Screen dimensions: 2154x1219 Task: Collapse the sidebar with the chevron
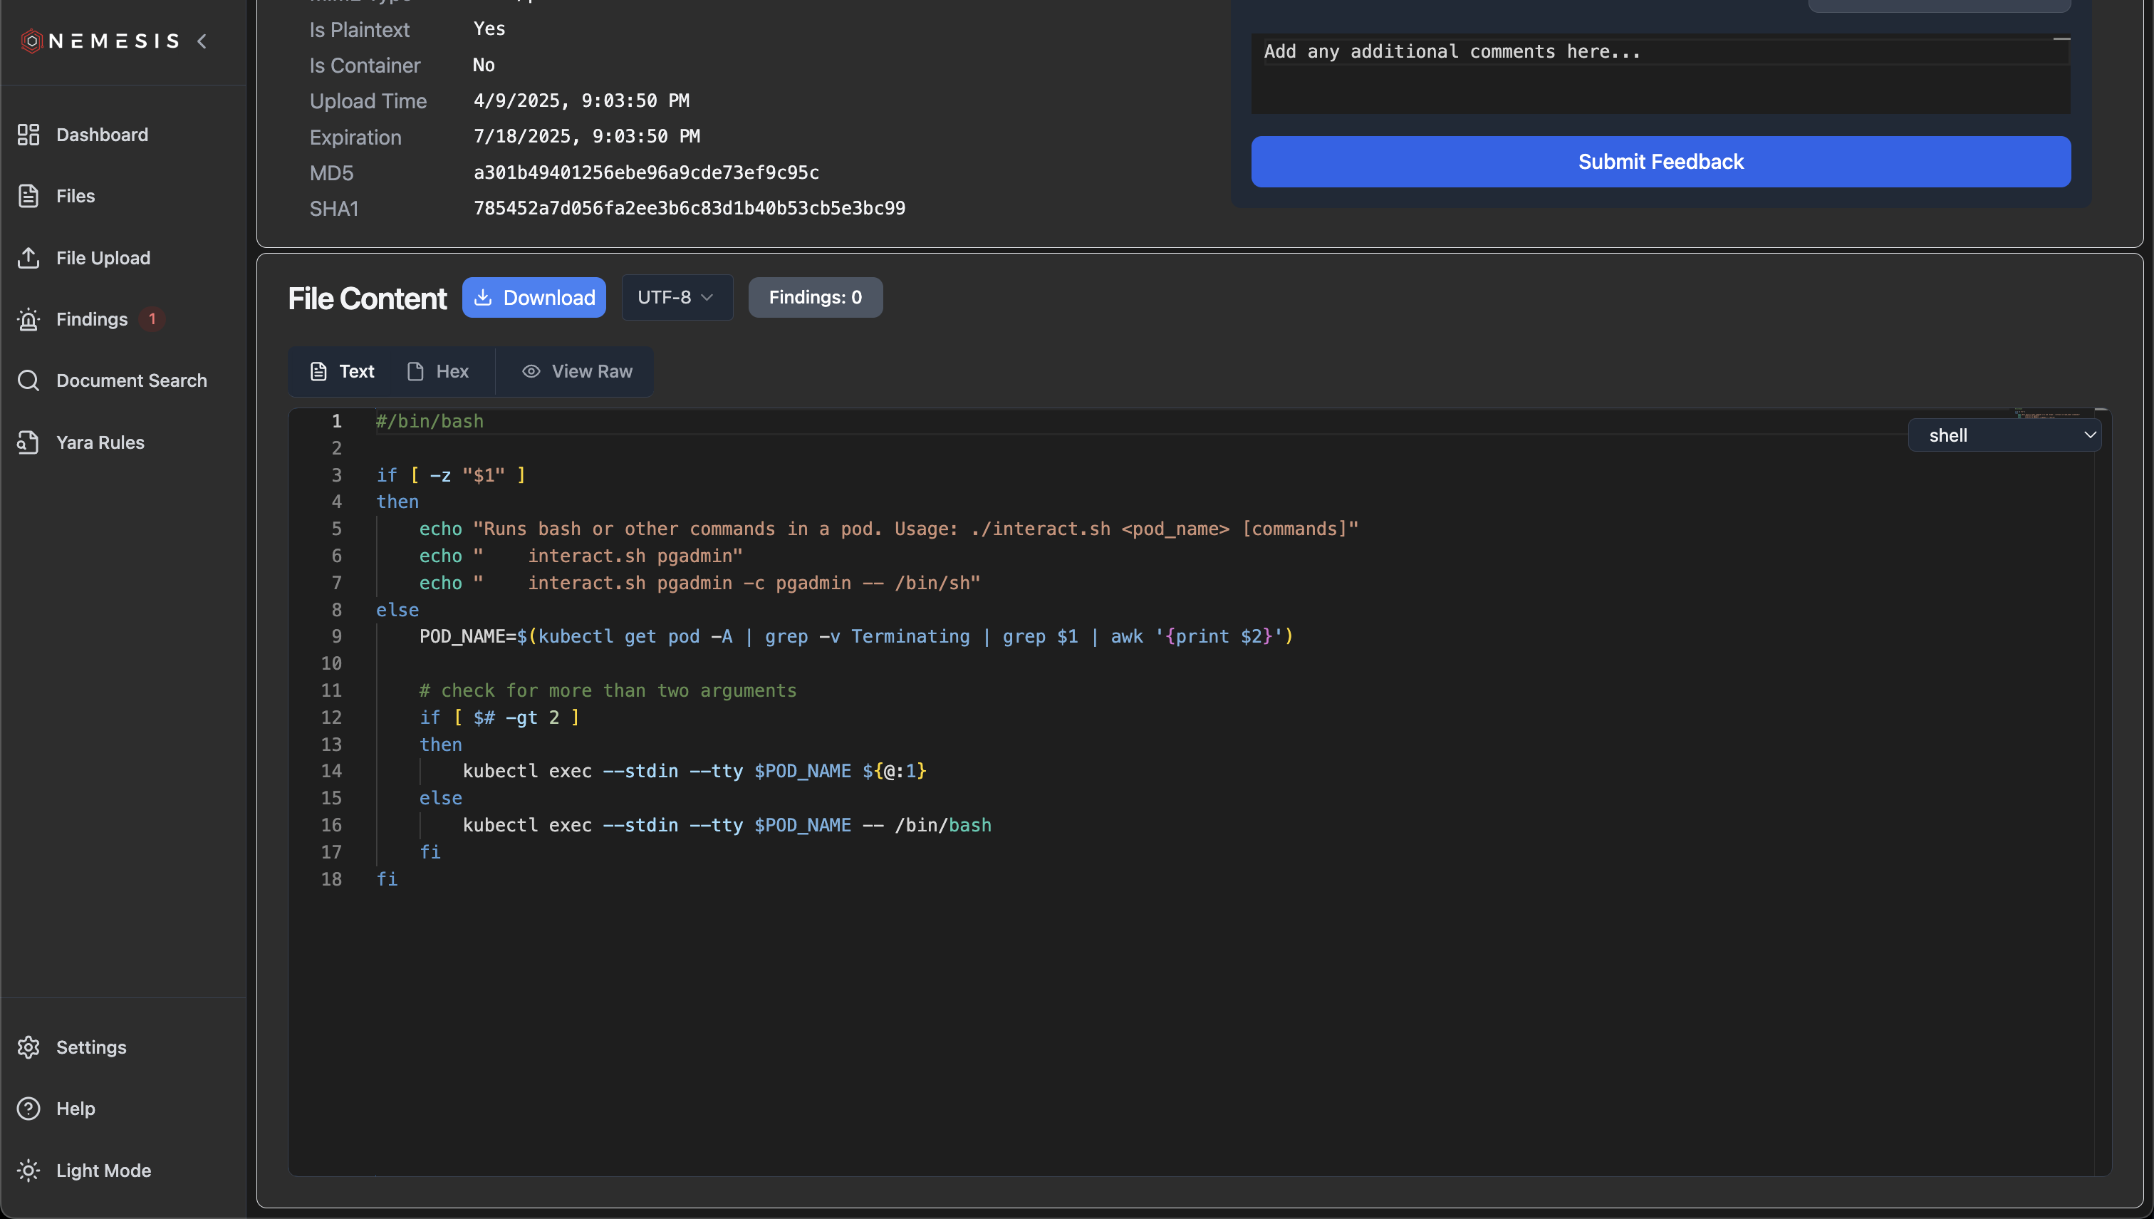pyautogui.click(x=202, y=40)
